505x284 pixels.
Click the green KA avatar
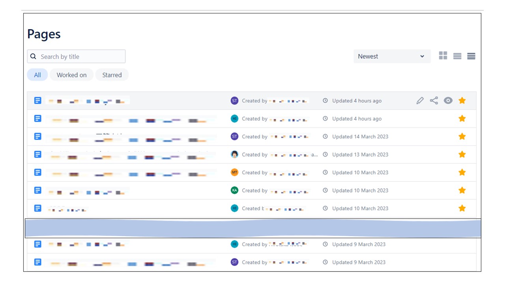(234, 191)
